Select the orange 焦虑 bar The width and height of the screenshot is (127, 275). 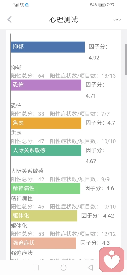point(46,123)
